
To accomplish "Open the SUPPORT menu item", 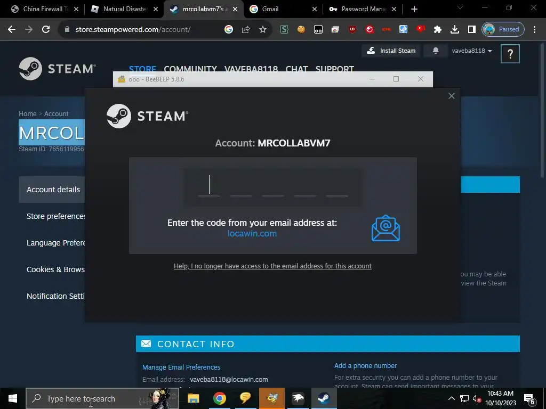I will pyautogui.click(x=335, y=69).
